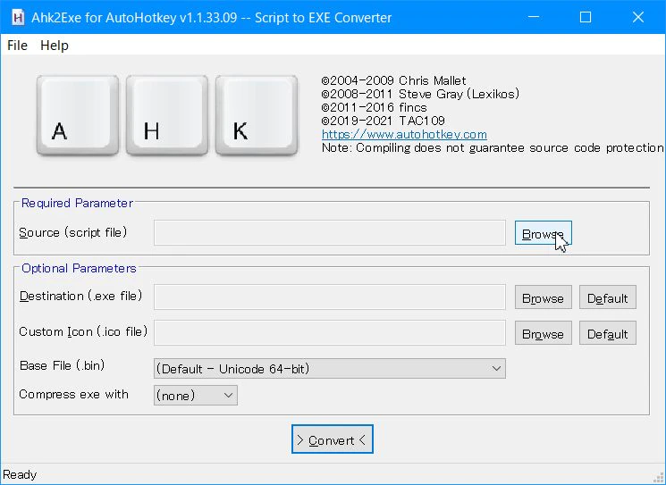This screenshot has height=485, width=666.
Task: Click the Steve Gray (Lexikos) copyright line
Action: click(x=420, y=94)
